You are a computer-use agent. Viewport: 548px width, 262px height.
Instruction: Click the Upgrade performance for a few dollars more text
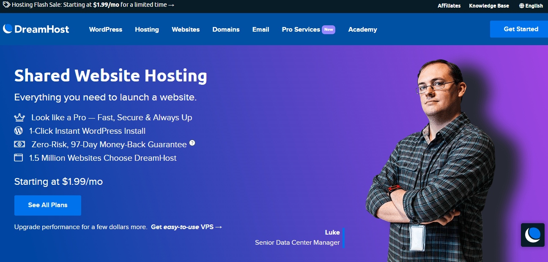tap(81, 227)
